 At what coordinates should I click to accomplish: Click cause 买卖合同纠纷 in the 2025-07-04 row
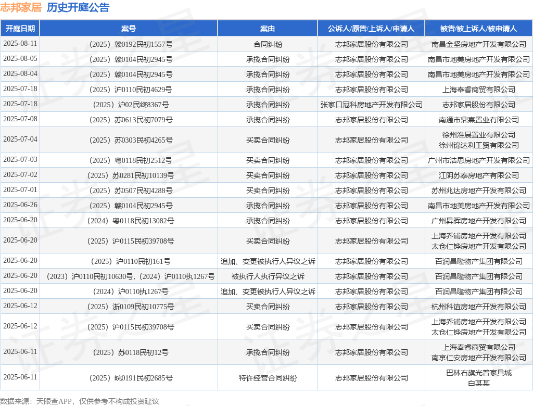268,140
